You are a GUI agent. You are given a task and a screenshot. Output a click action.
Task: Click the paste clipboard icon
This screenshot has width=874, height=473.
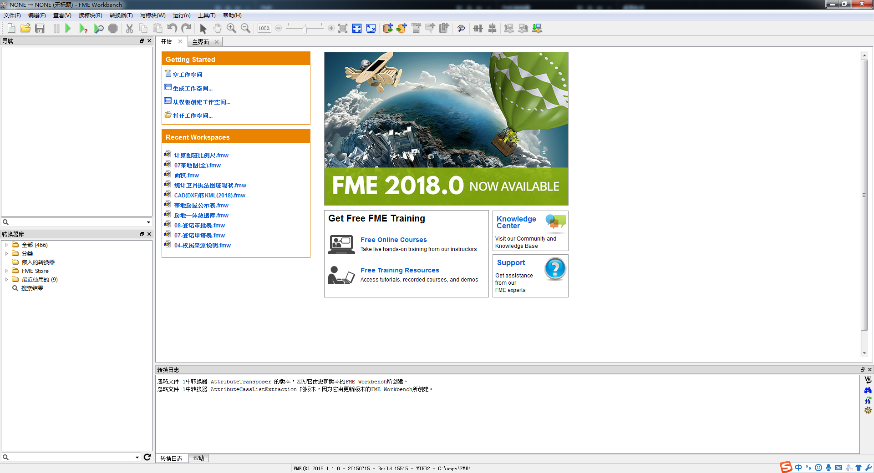[x=158, y=28]
